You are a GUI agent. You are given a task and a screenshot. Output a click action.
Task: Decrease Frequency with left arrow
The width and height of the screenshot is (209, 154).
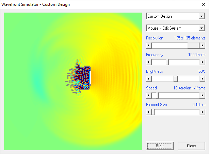coord(149,62)
